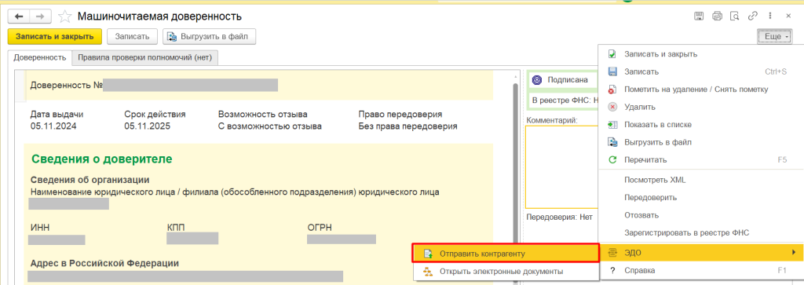Viewport: 804px width, 285px height.
Task: Go back with the left arrow button
Action: pyautogui.click(x=20, y=16)
